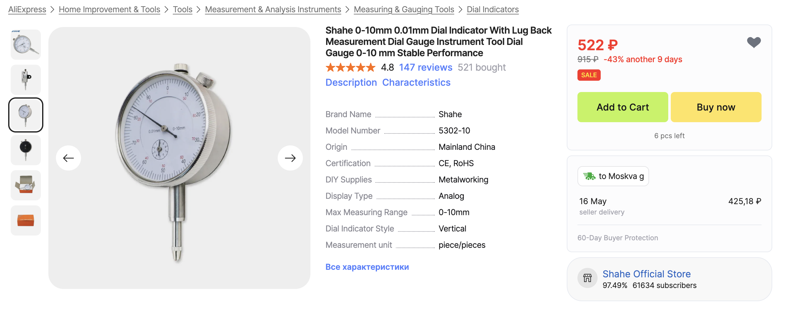Select the black back-view gauge thumbnail
Screen dimensions: 798x326
point(26,150)
